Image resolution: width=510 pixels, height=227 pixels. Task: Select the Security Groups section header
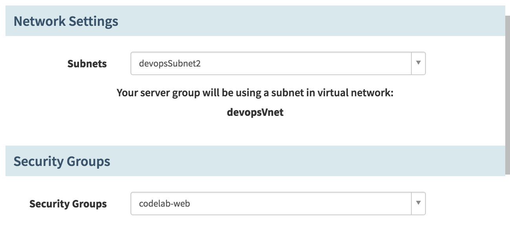[255, 161]
